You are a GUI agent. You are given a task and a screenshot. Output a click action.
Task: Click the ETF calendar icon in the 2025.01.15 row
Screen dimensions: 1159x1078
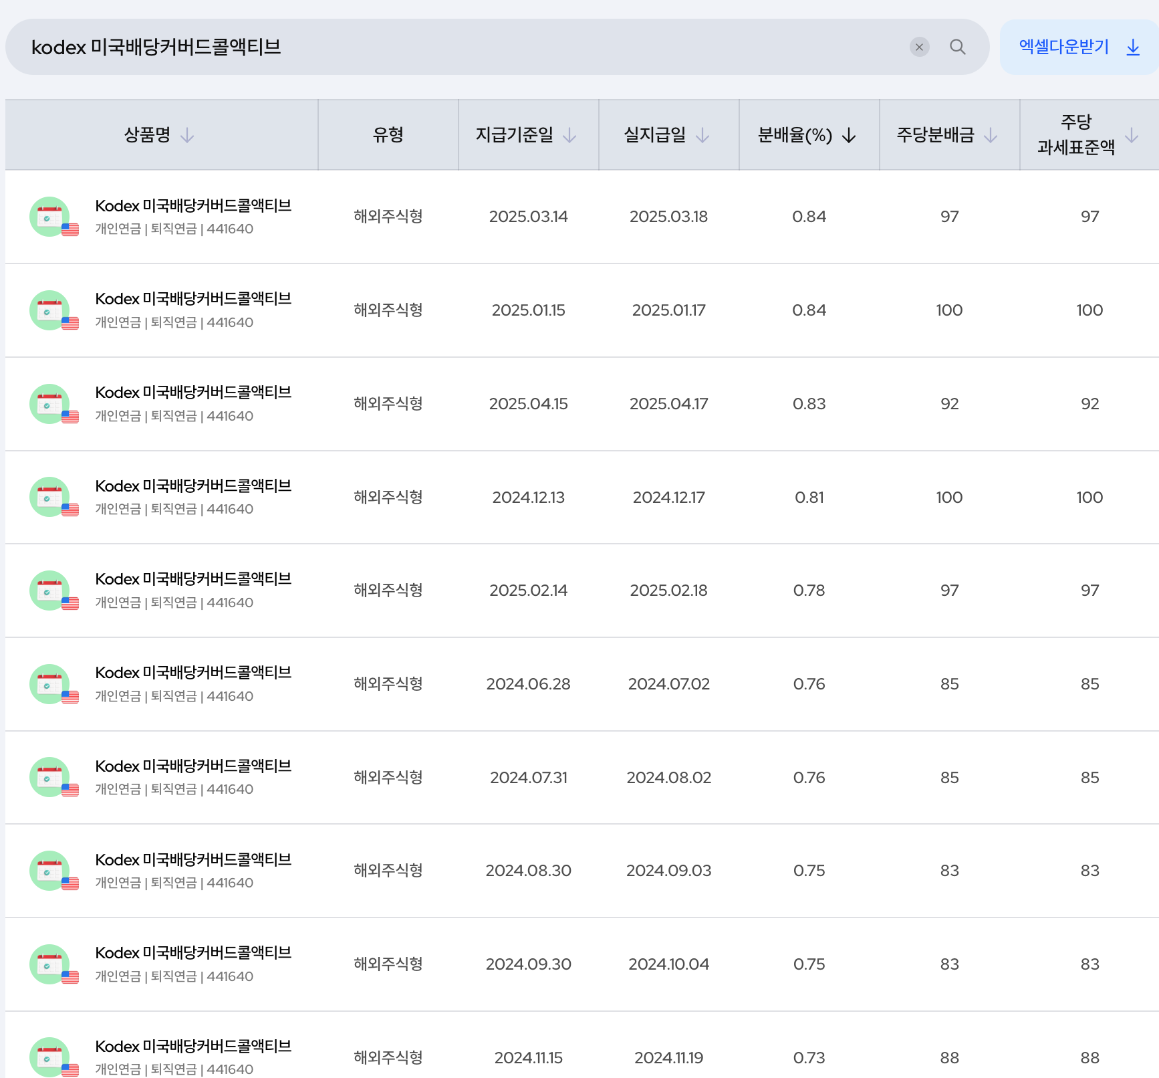point(53,310)
